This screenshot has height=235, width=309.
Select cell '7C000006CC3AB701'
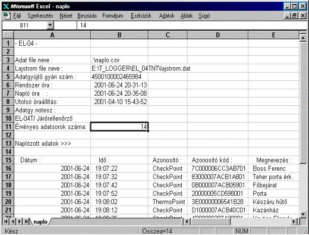coord(217,168)
